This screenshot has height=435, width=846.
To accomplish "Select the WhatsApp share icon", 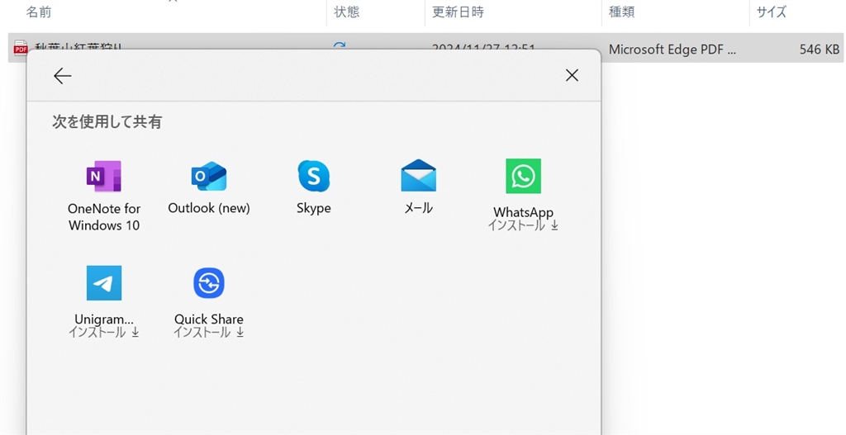I will click(x=523, y=177).
